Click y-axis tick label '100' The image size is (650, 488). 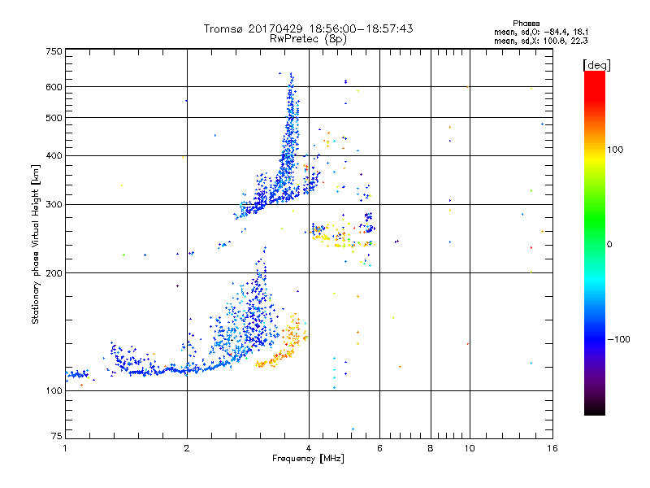click(x=54, y=391)
